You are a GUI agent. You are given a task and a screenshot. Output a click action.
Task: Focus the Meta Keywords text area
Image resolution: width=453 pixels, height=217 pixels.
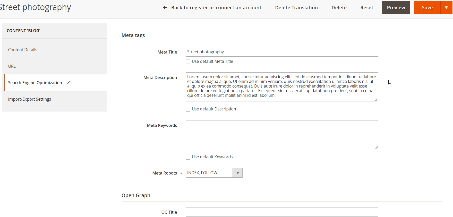[282, 135]
